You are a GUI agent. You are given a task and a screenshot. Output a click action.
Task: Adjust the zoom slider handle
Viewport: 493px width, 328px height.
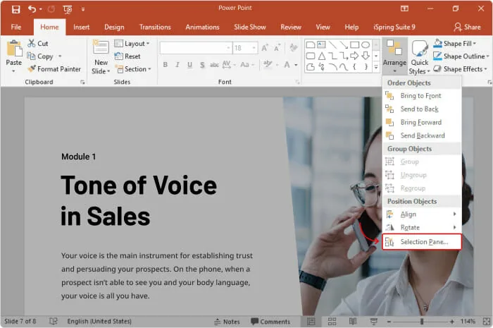[x=422, y=322]
